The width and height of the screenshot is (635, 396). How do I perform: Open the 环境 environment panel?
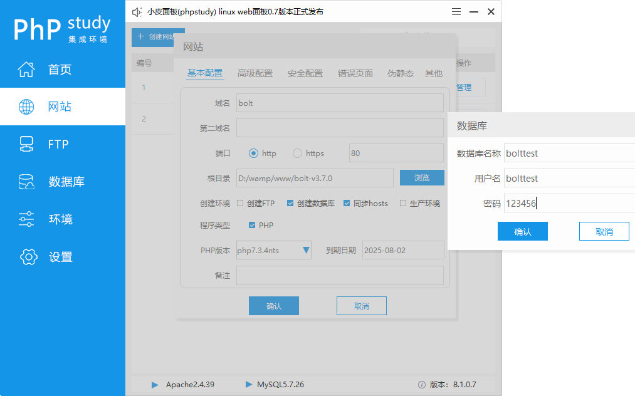point(61,219)
